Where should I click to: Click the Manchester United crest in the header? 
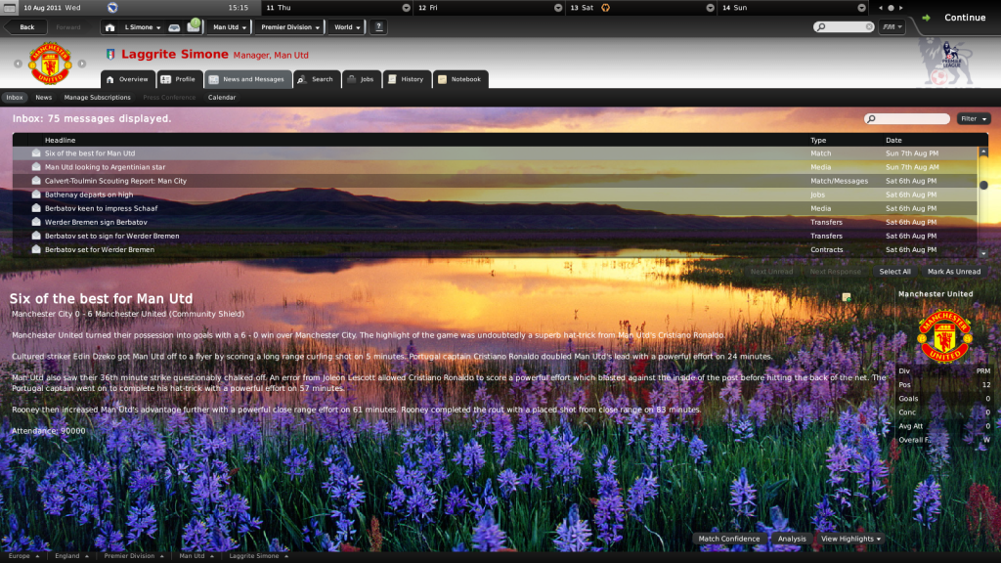50,63
